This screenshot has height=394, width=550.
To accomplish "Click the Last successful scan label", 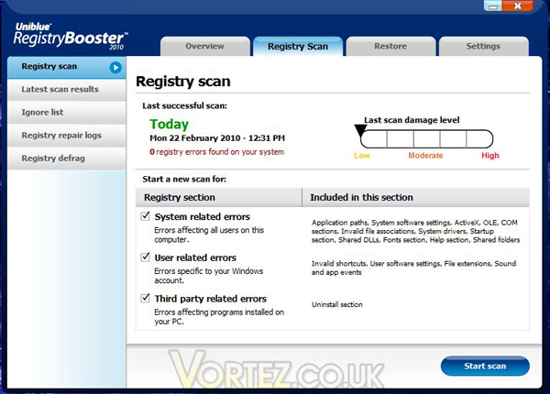I will pyautogui.click(x=184, y=106).
